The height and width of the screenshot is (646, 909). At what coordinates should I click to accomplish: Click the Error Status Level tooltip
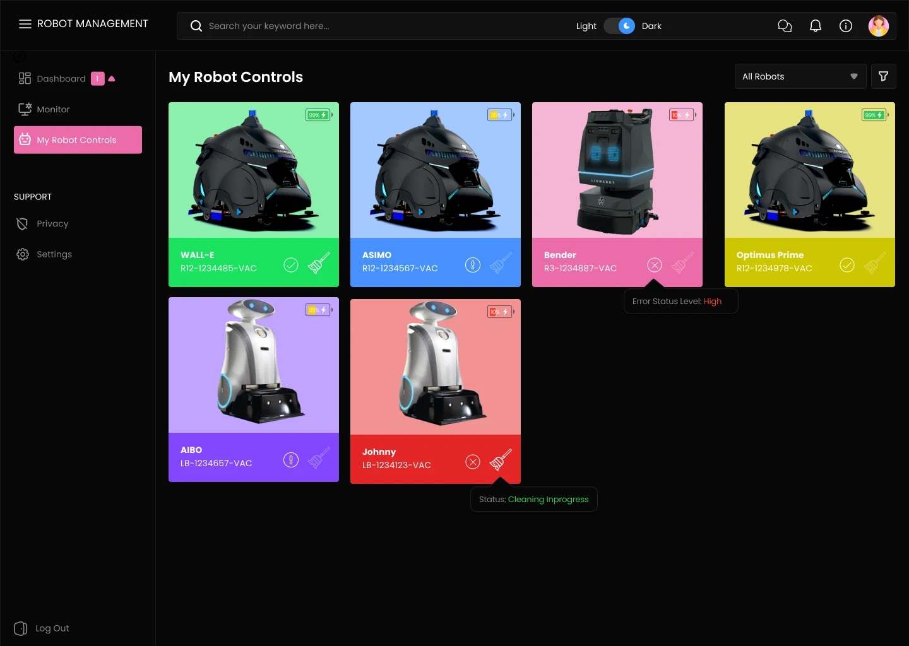point(681,302)
